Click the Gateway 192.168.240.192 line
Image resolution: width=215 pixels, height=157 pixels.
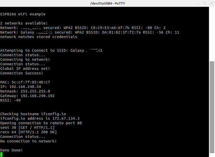pyautogui.click(x=27, y=96)
